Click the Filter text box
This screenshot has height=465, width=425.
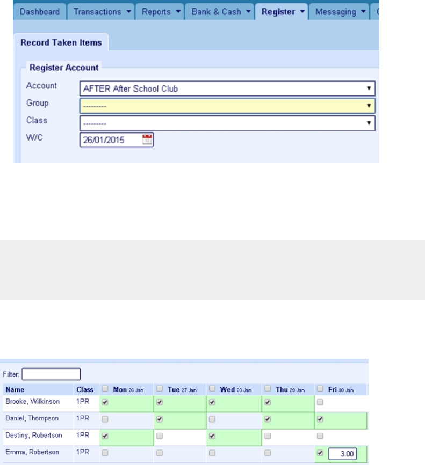point(51,374)
